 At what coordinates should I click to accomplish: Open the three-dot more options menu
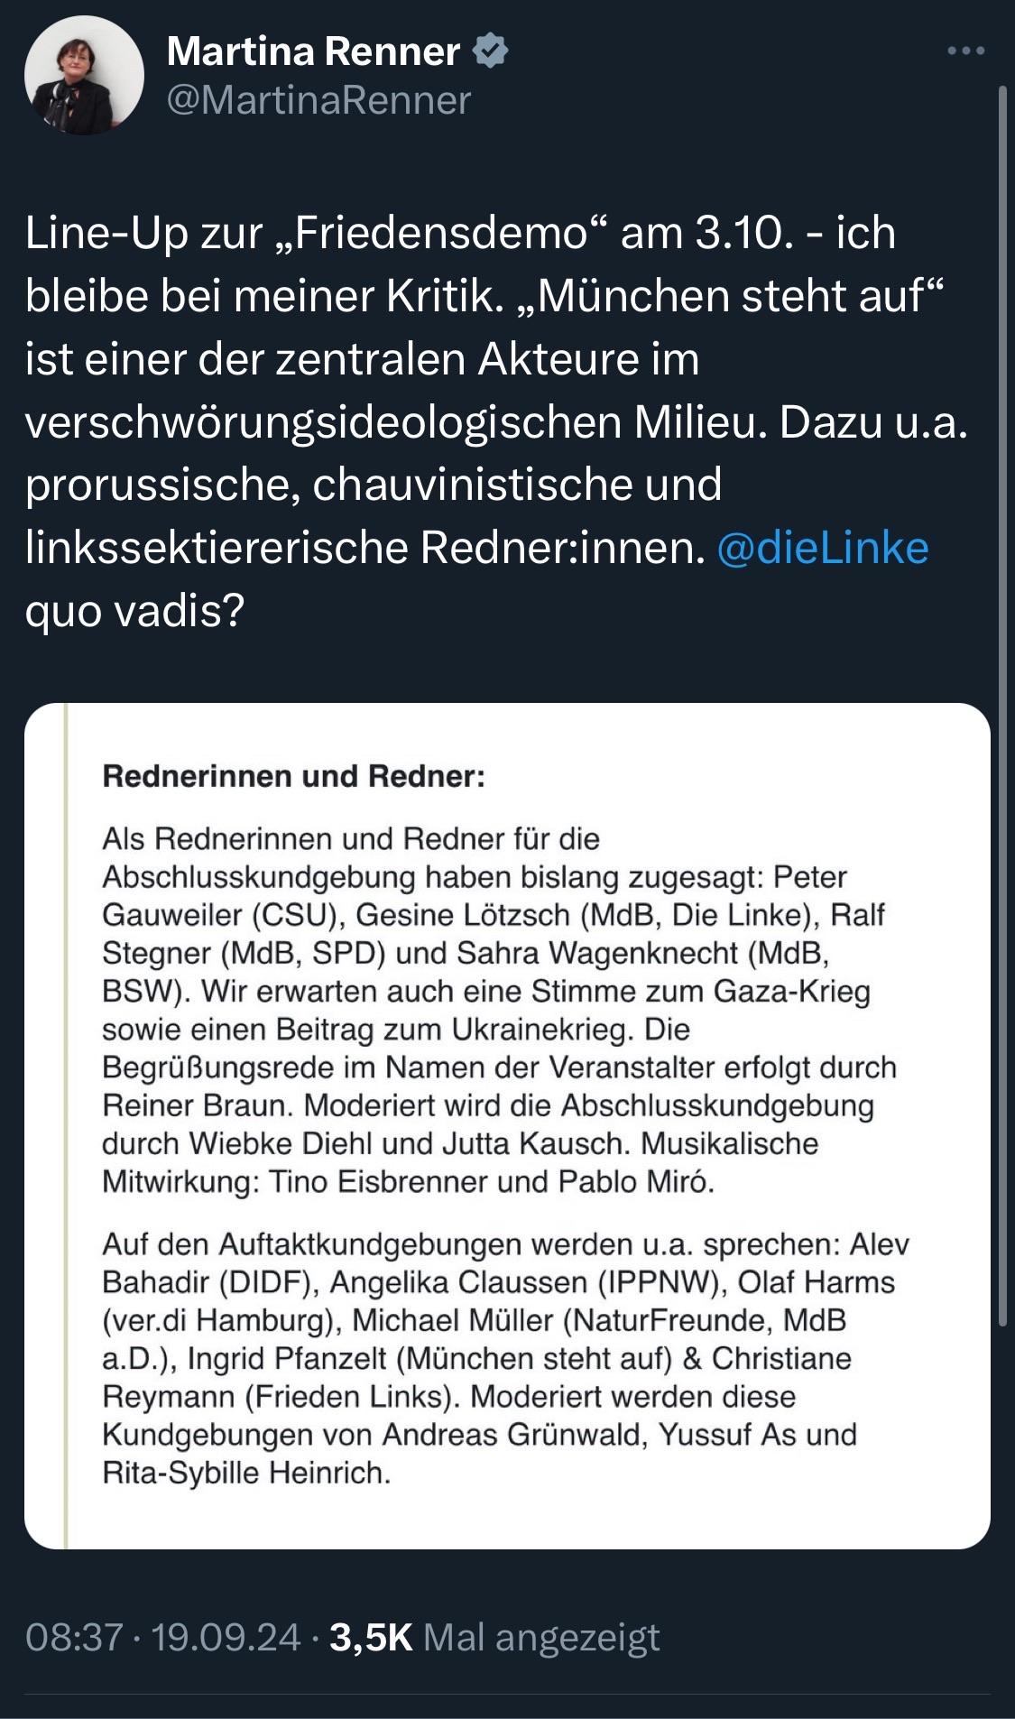pos(965,51)
